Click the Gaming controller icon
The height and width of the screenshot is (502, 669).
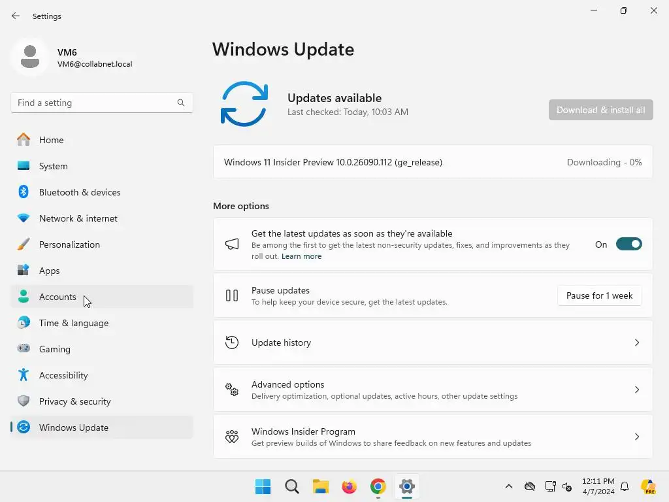click(24, 348)
